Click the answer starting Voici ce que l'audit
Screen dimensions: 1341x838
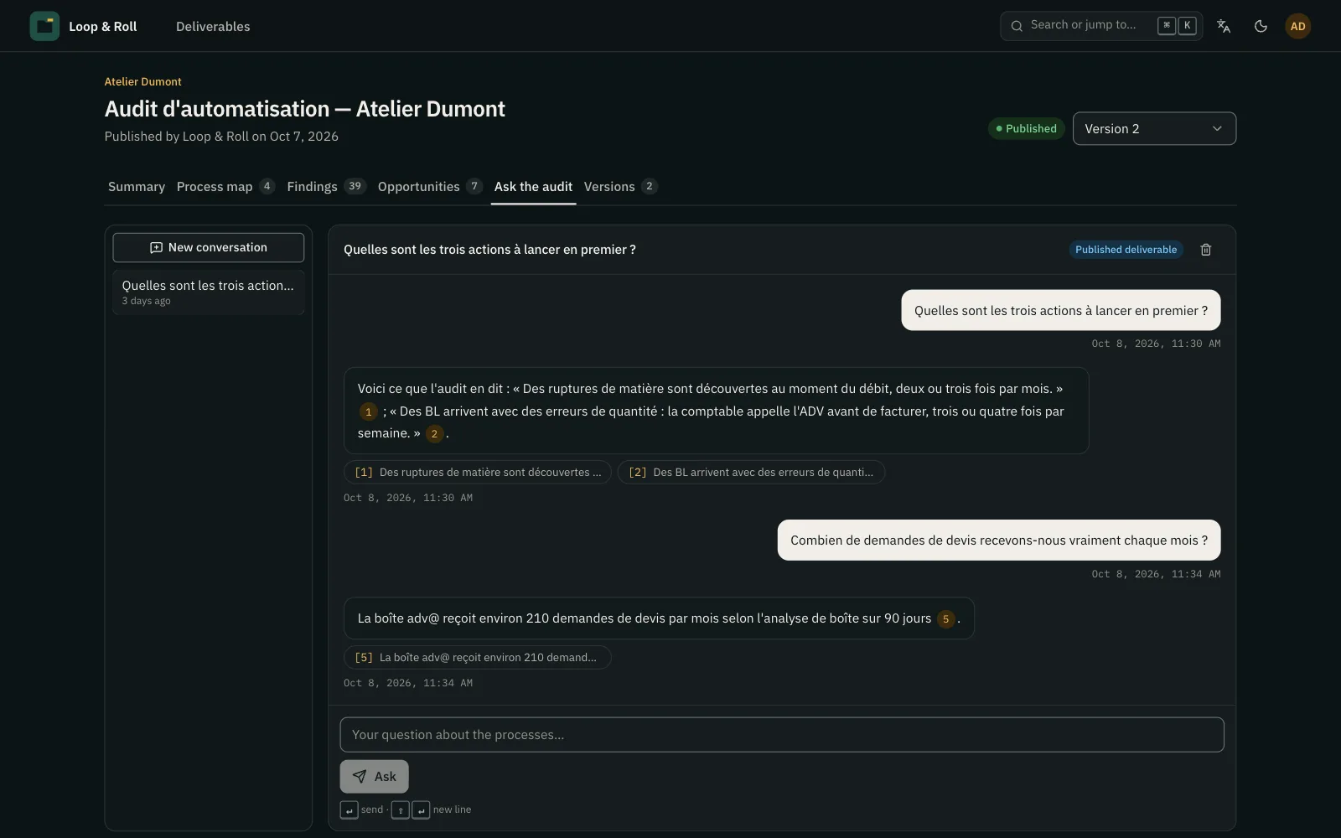717,411
